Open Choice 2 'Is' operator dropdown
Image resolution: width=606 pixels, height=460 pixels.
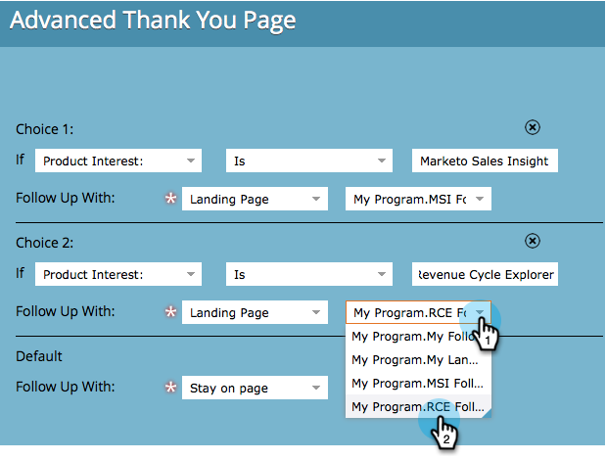[309, 274]
